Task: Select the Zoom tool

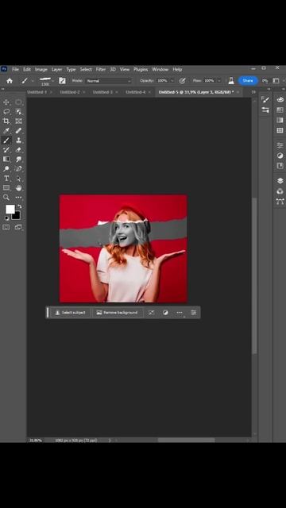Action: click(x=6, y=197)
